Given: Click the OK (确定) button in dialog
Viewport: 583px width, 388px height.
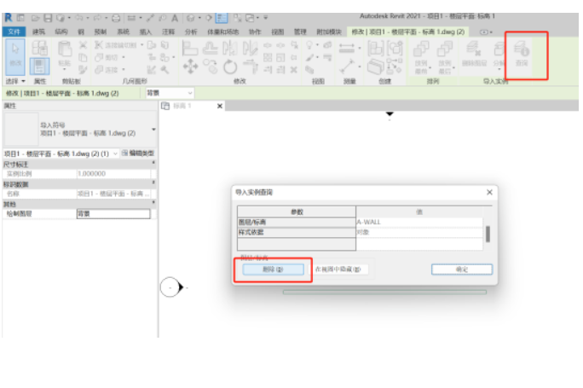Looking at the screenshot, I should pyautogui.click(x=462, y=269).
